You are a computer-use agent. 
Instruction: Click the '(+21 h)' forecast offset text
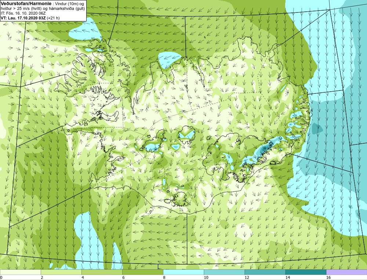point(53,18)
